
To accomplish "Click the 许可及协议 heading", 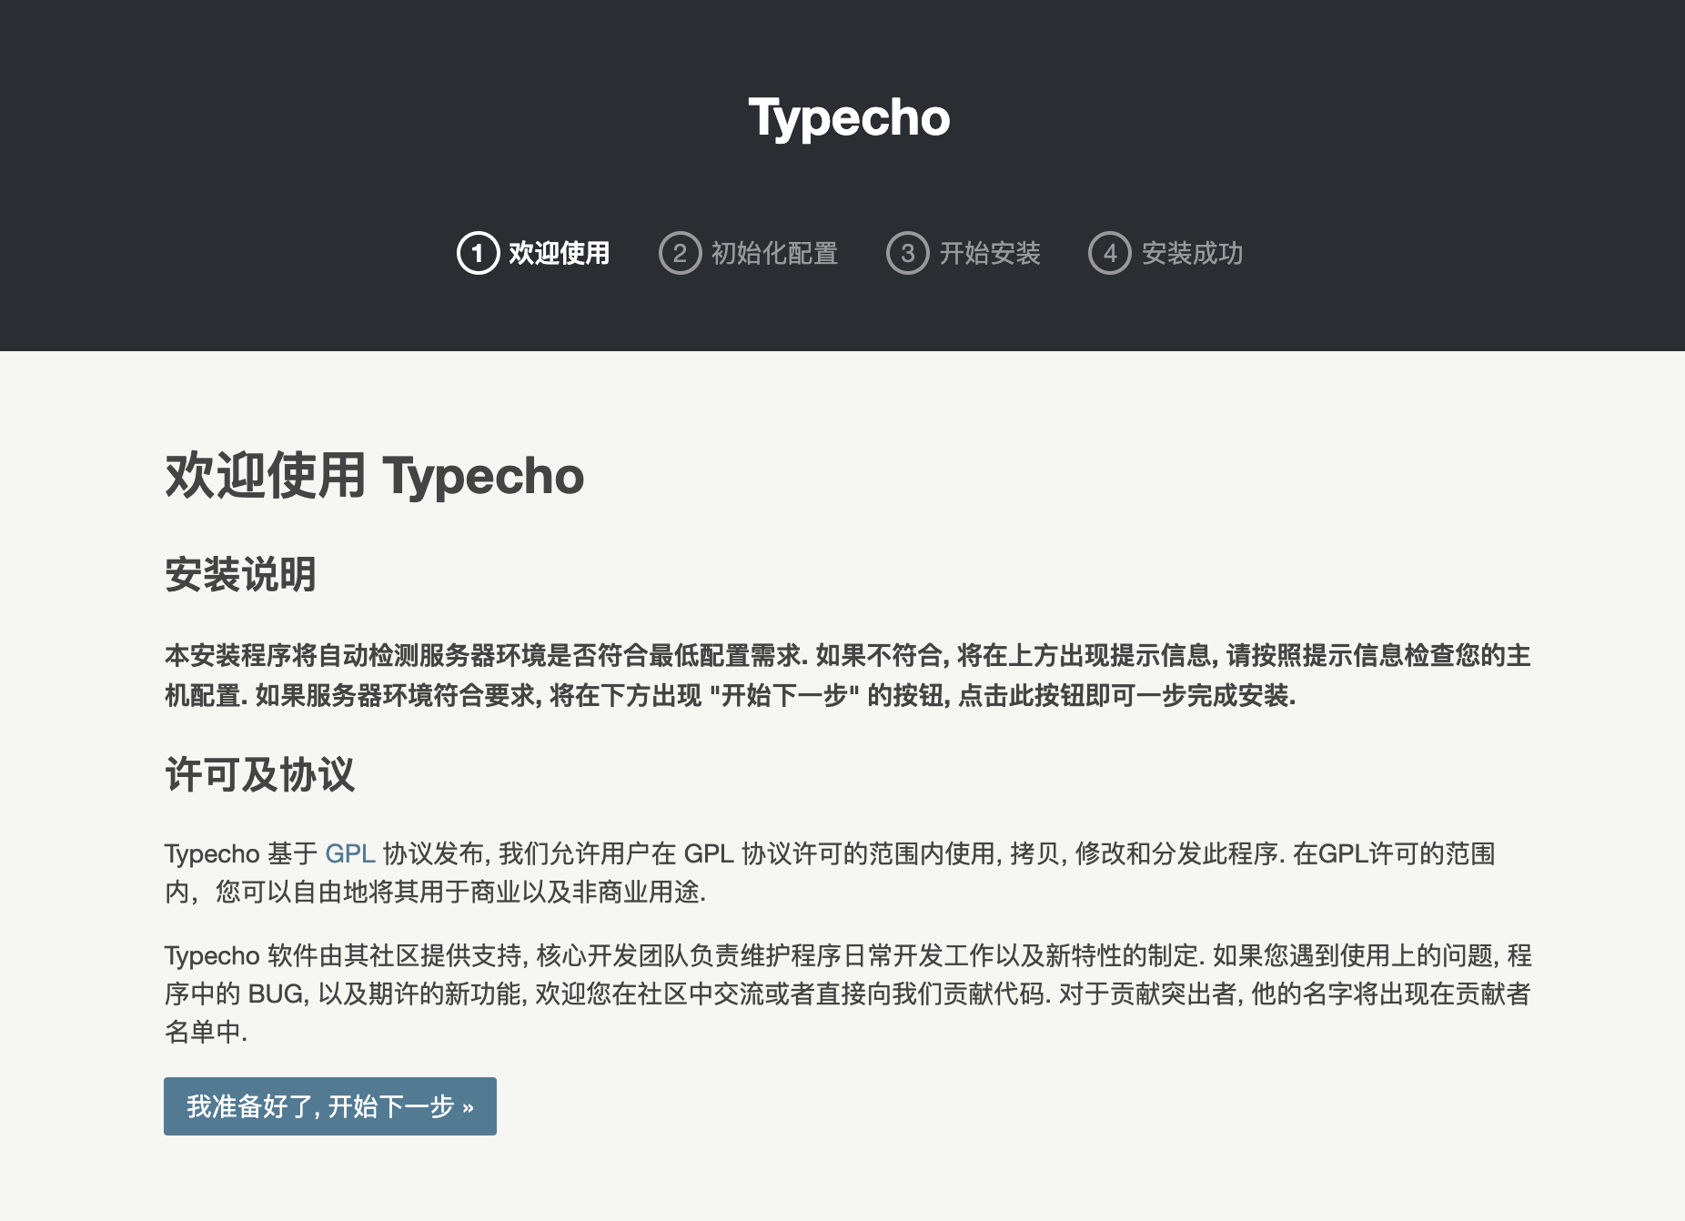I will [x=259, y=775].
